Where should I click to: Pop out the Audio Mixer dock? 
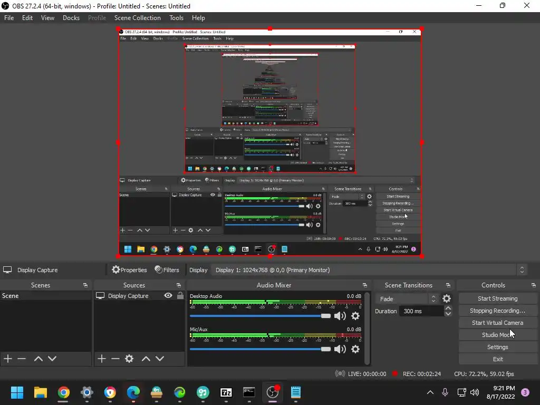(x=365, y=285)
